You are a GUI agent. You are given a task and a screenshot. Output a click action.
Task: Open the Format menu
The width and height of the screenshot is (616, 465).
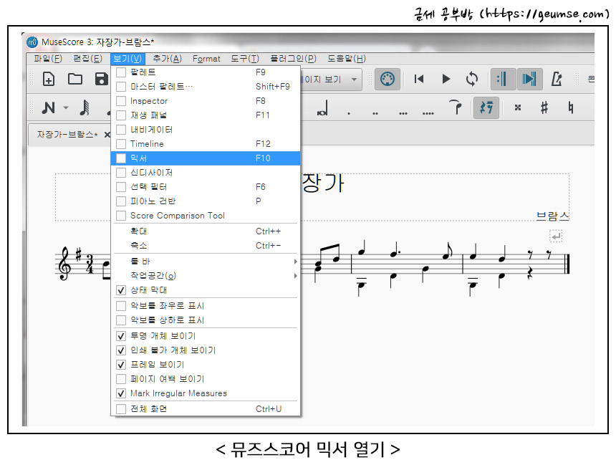(x=206, y=59)
